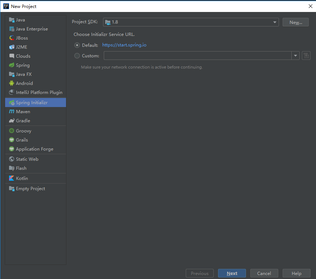Expand the Custom URL history dropdown arrow

295,56
